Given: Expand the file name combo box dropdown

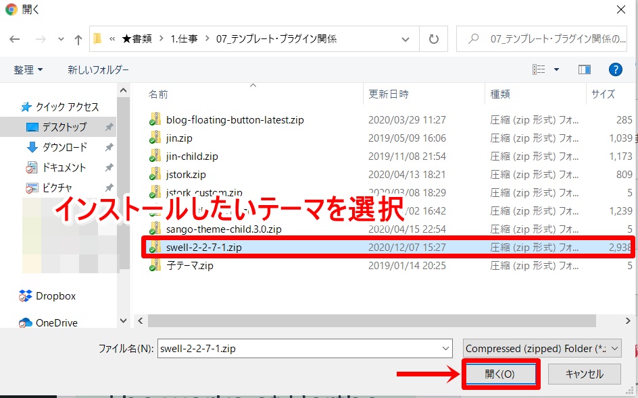Looking at the screenshot, I should click(x=445, y=349).
